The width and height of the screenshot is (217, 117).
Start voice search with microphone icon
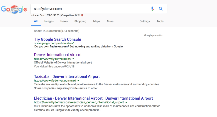pos(152,9)
